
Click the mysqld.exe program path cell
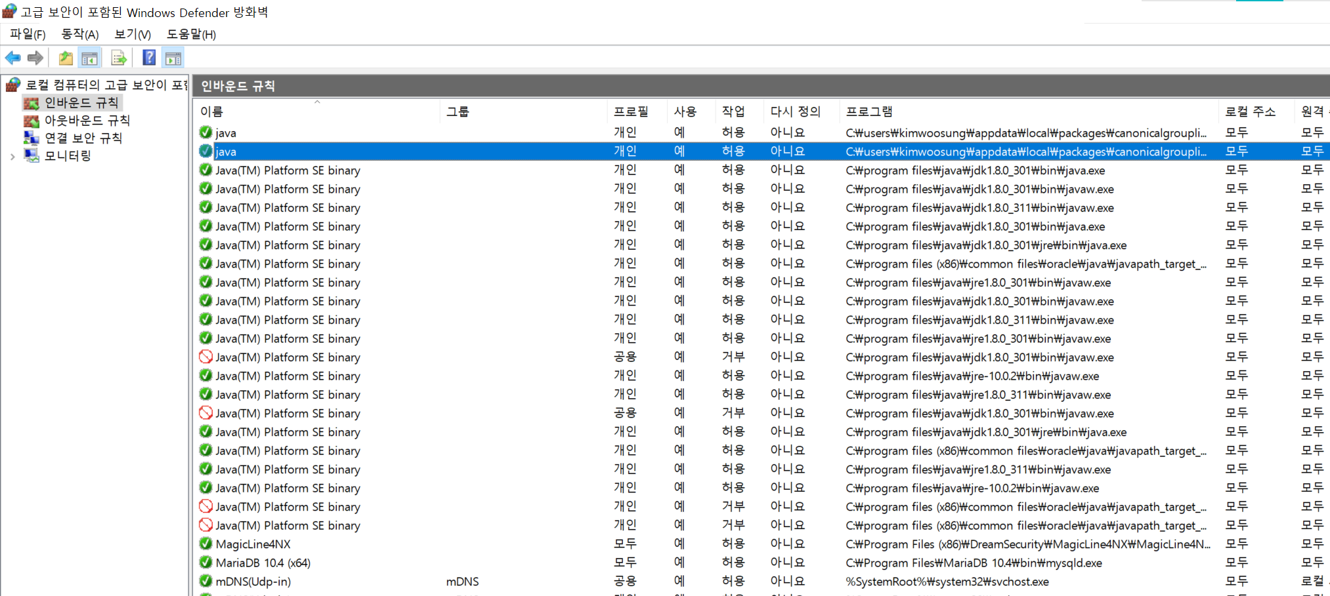pyautogui.click(x=974, y=563)
